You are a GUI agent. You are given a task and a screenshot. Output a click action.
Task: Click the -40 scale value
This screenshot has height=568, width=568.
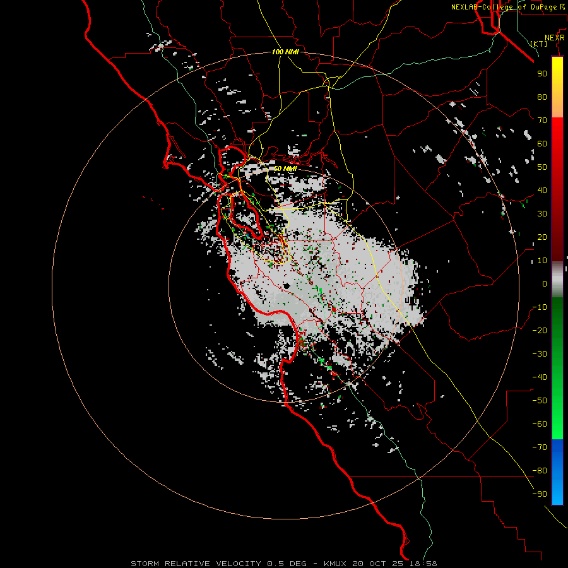[x=540, y=377]
